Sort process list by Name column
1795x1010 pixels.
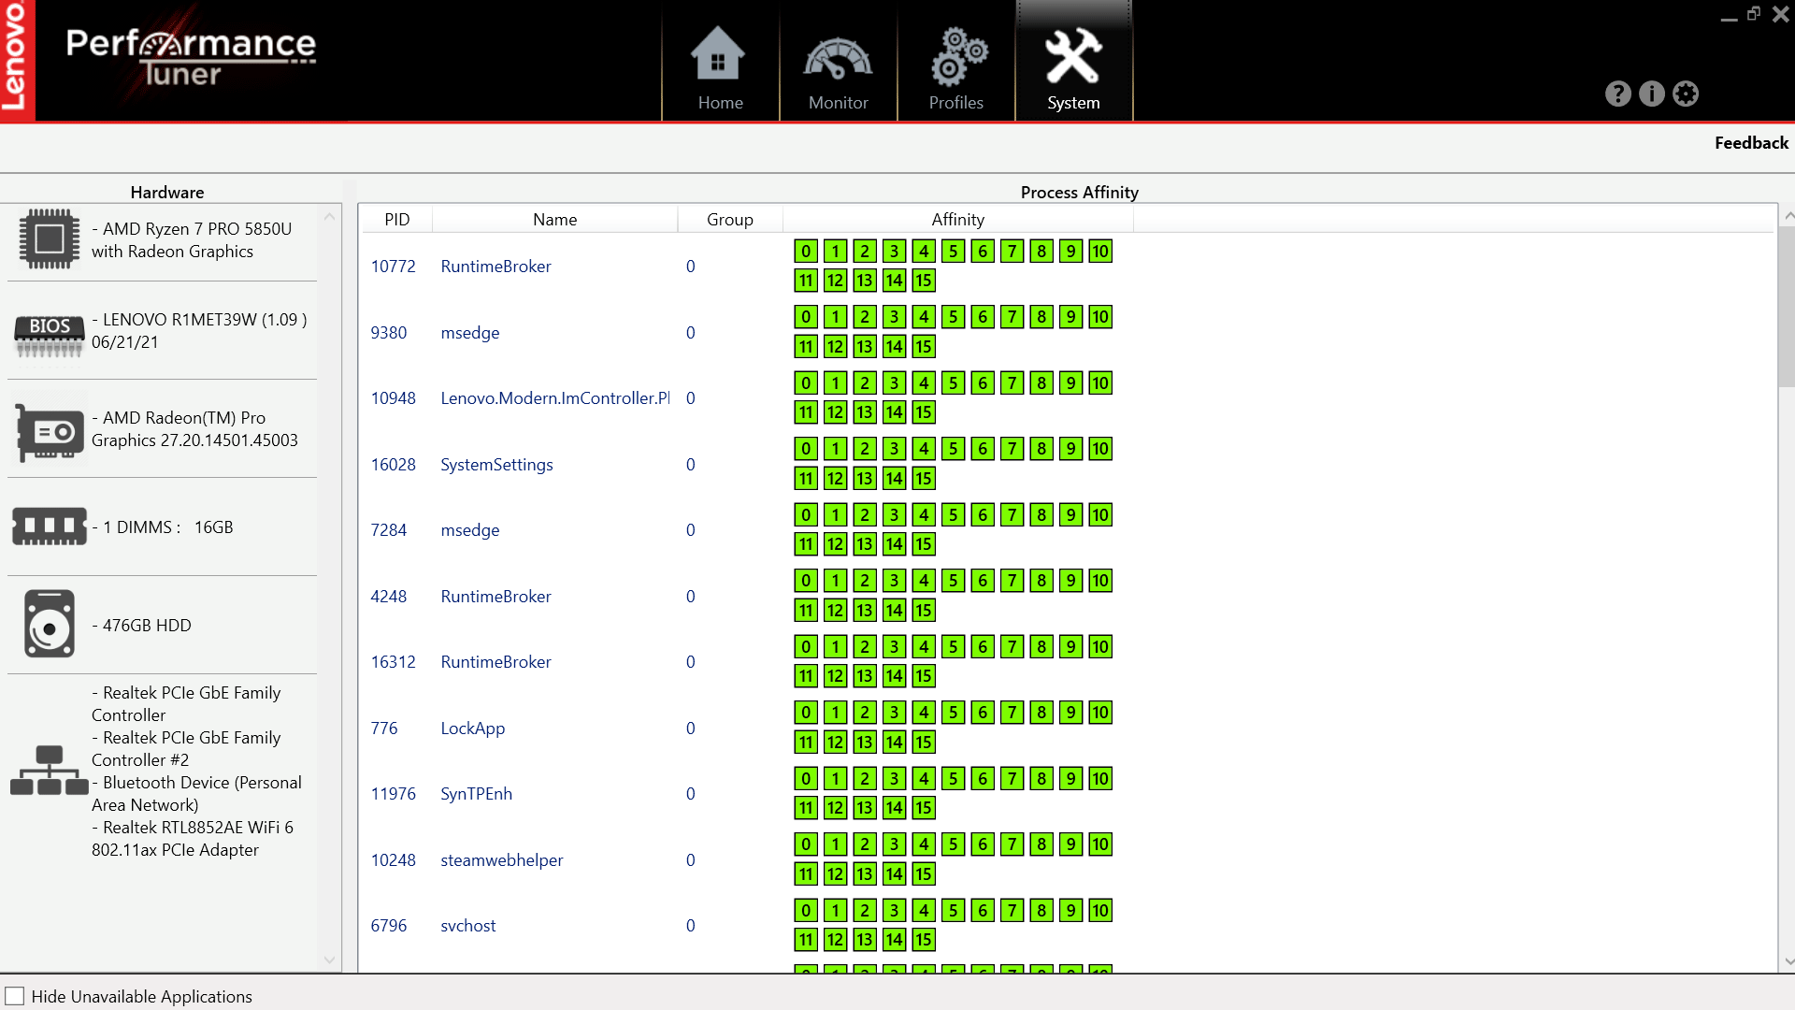click(x=554, y=219)
